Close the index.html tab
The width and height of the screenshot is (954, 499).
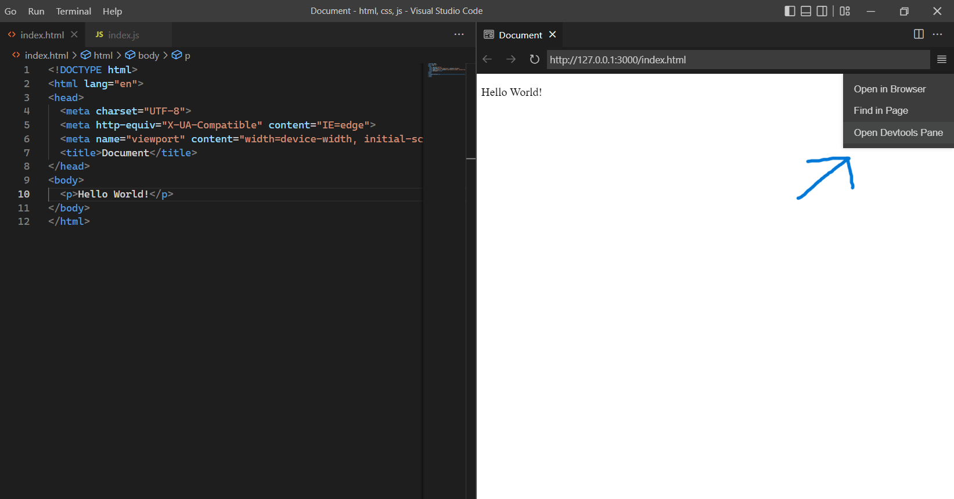pyautogui.click(x=74, y=35)
